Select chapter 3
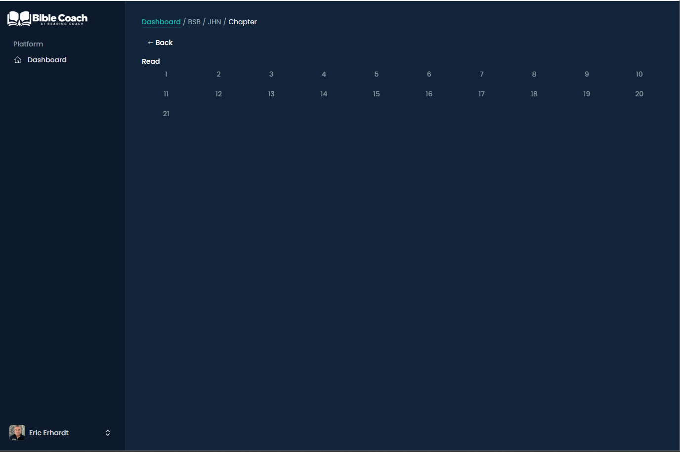The width and height of the screenshot is (680, 452). point(271,74)
